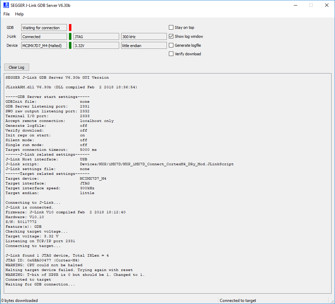Click the little endian field
This screenshot has height=304, width=335.
point(144,45)
